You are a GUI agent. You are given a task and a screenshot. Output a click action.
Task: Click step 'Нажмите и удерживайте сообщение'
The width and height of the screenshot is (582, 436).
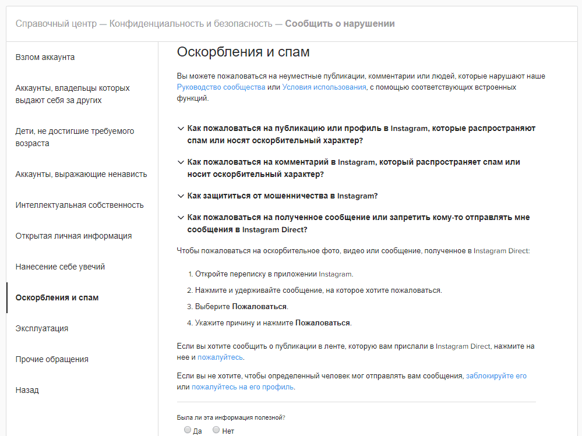[x=319, y=290]
